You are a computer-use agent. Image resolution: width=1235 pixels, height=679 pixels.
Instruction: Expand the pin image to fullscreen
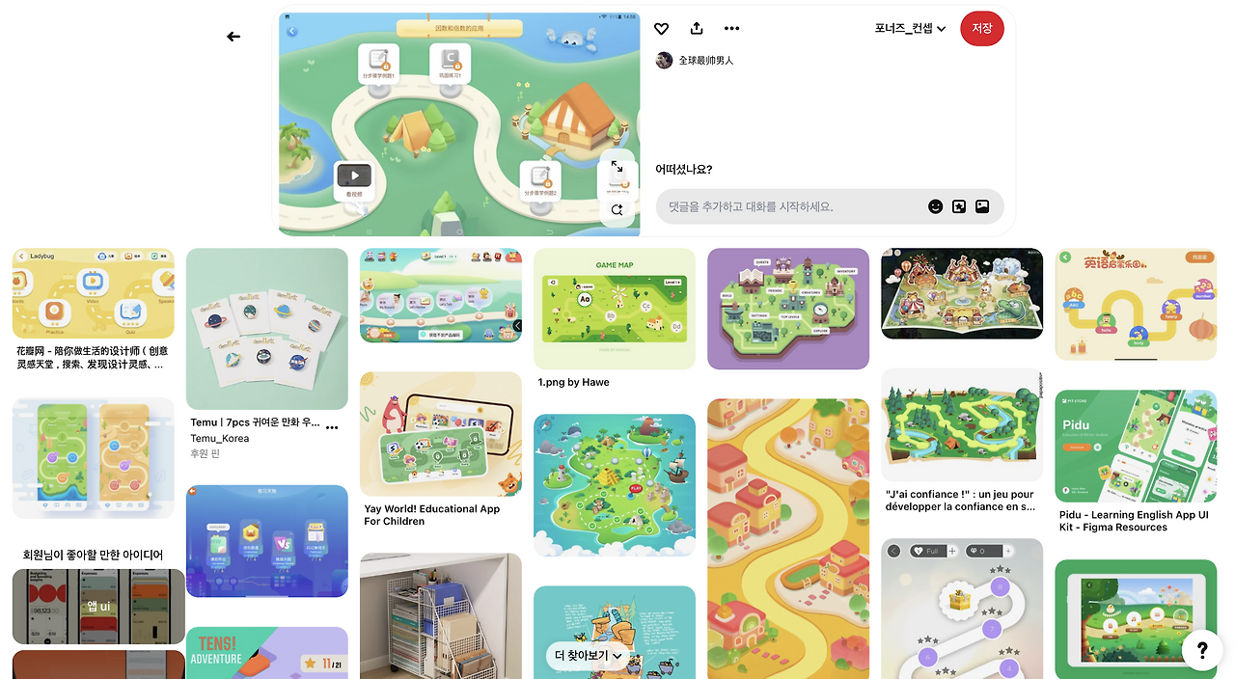[617, 168]
